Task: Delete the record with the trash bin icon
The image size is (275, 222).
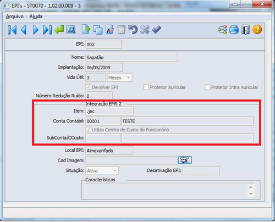Action: [121, 30]
